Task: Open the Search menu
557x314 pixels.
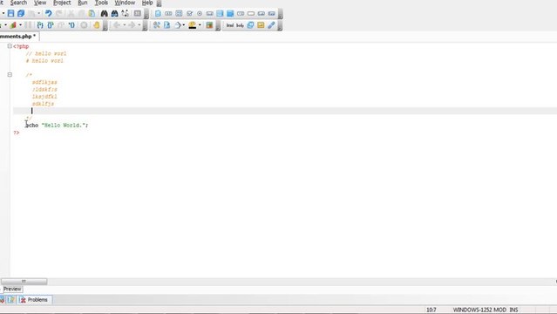Action: (x=18, y=3)
